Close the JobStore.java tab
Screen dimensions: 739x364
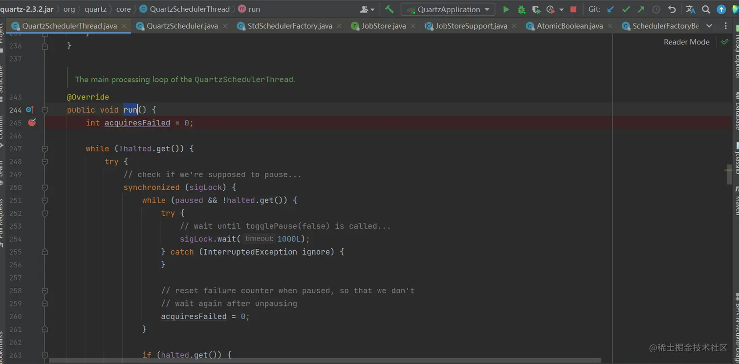[413, 26]
